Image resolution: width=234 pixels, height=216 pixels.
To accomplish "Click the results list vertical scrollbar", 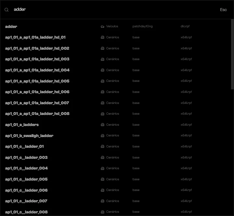I will click(x=232, y=54).
